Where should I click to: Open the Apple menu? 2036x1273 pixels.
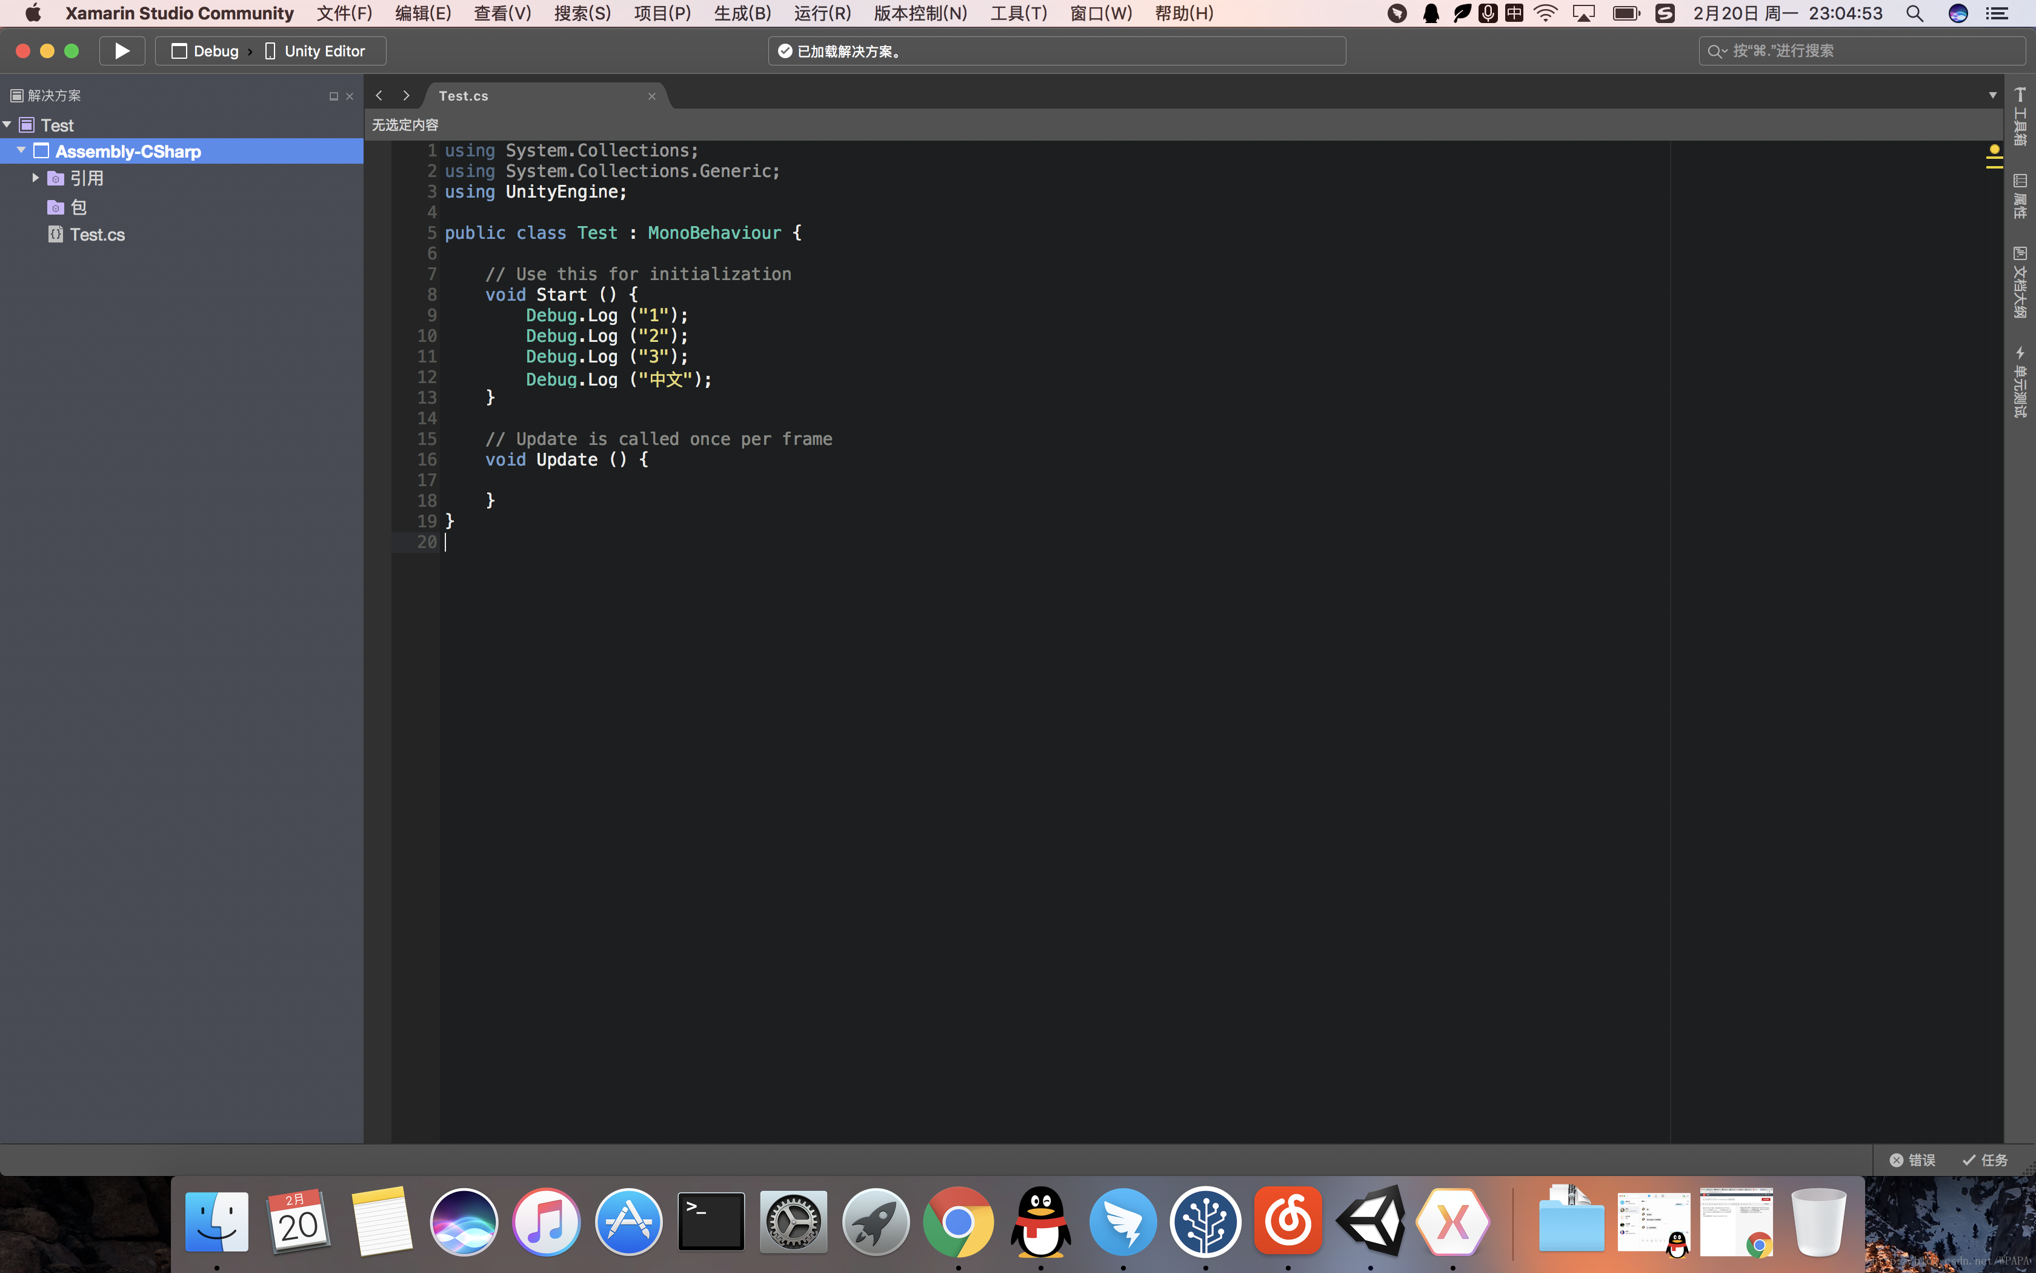coord(33,13)
